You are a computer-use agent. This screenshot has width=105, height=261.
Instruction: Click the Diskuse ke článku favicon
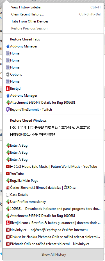8,237
